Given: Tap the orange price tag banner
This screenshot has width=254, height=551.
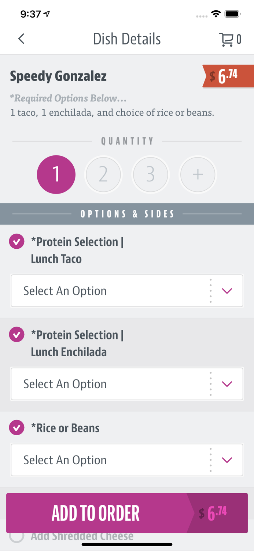Looking at the screenshot, I should pos(228,76).
